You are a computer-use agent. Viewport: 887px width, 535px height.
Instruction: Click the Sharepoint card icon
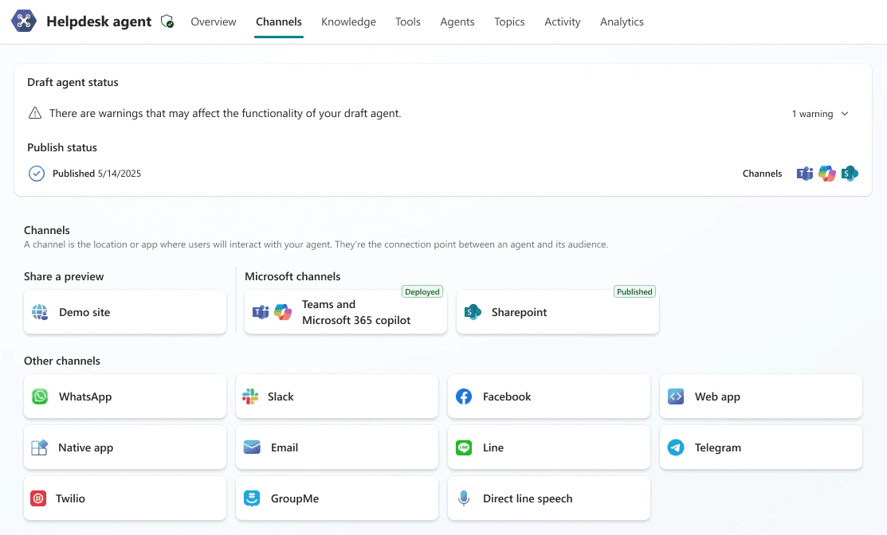(x=473, y=312)
